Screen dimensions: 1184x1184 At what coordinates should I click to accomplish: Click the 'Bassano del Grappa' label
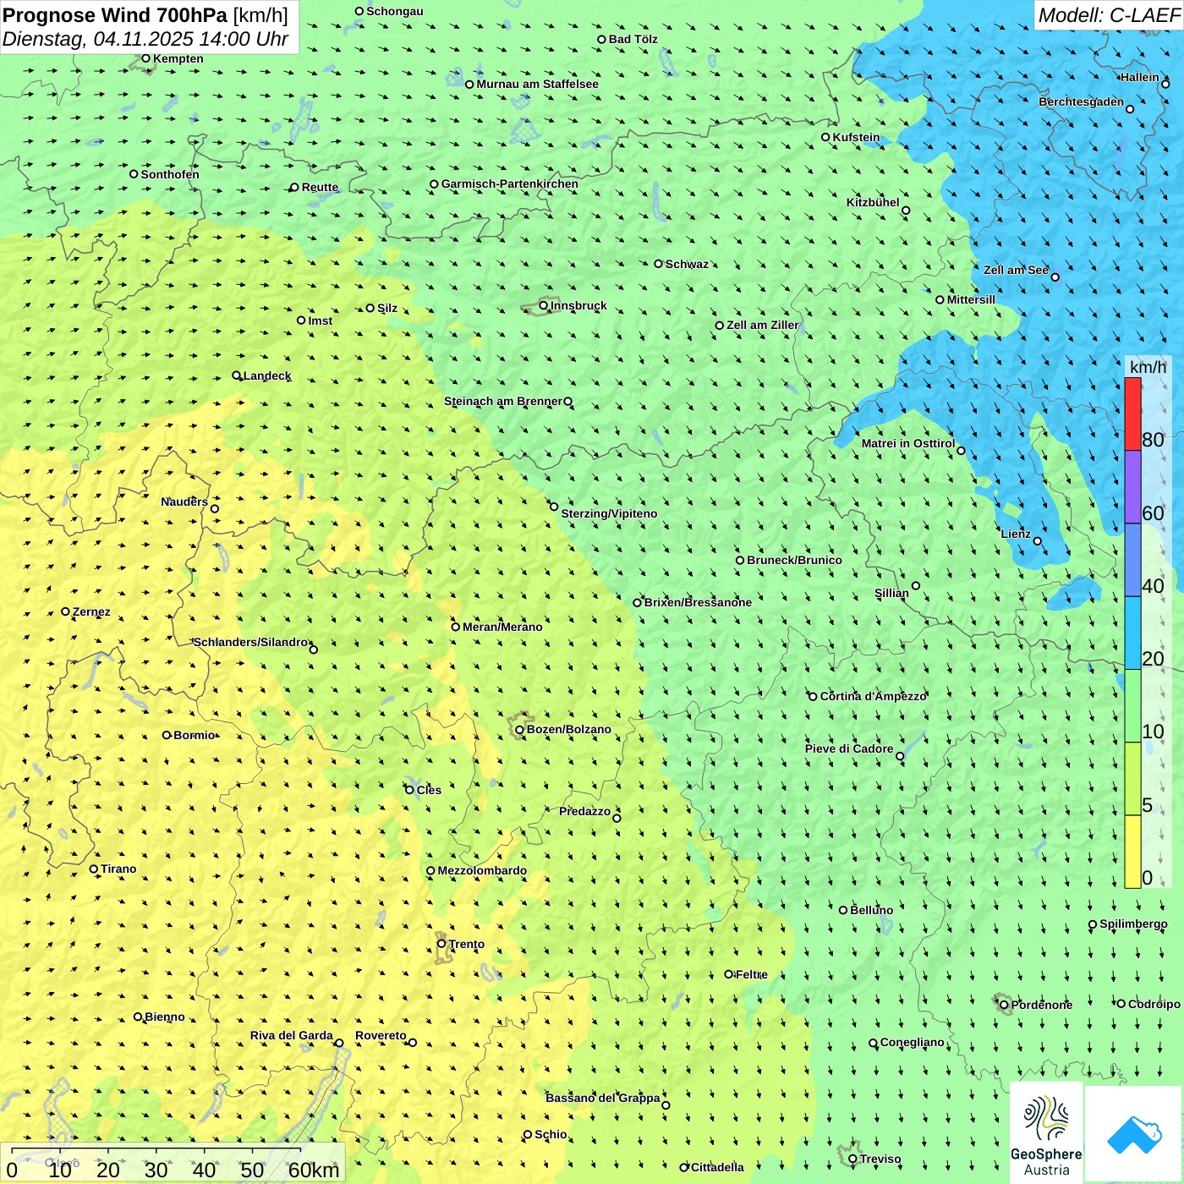click(603, 1098)
